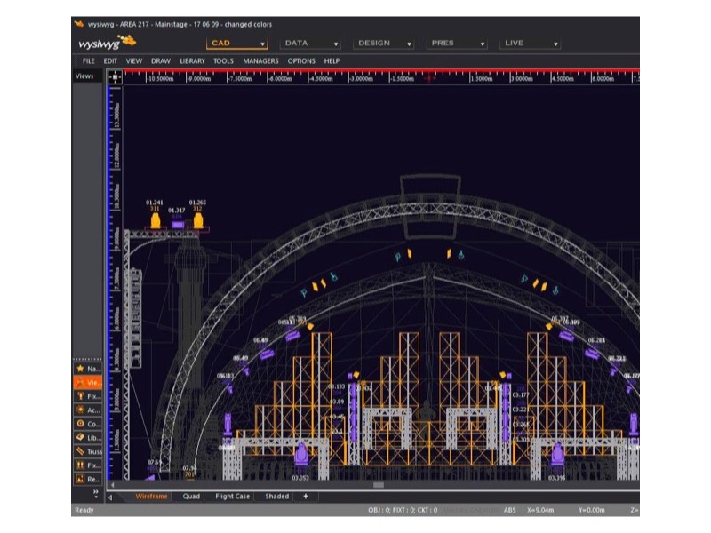
Task: Click the Views panel header
Action: click(84, 76)
